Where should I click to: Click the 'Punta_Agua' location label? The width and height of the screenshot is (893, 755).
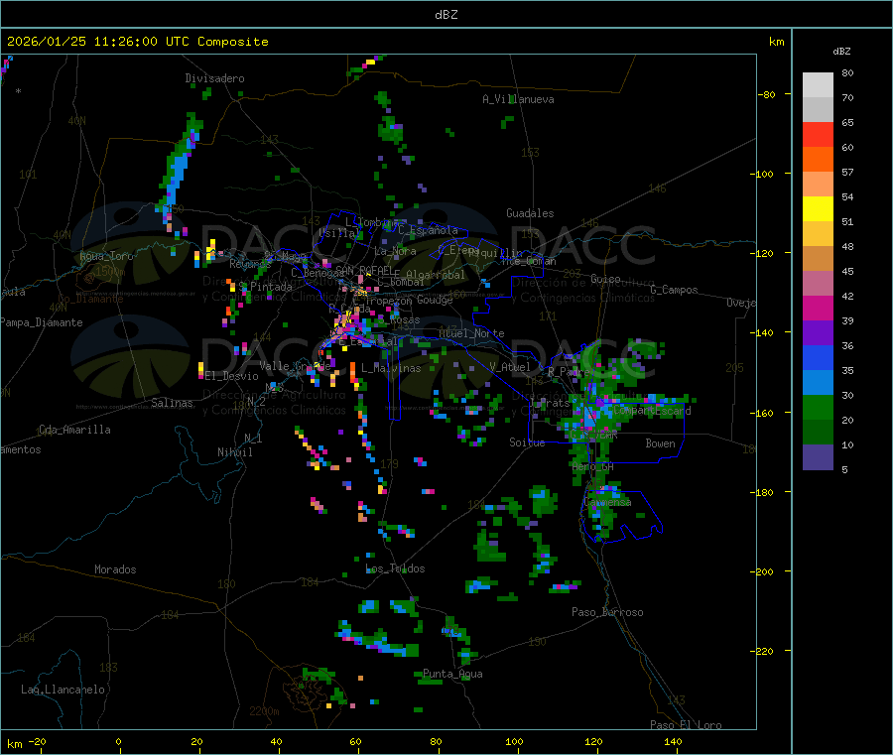[x=452, y=674]
